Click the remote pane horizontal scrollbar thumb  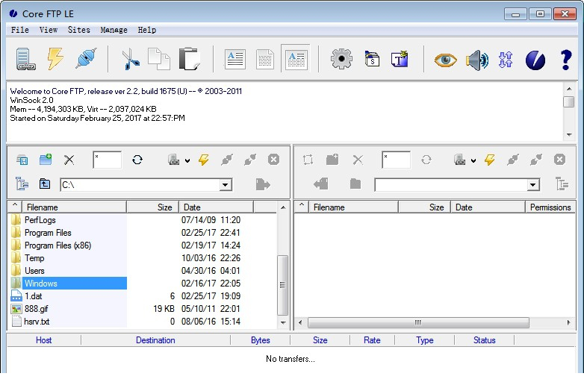[418, 322]
